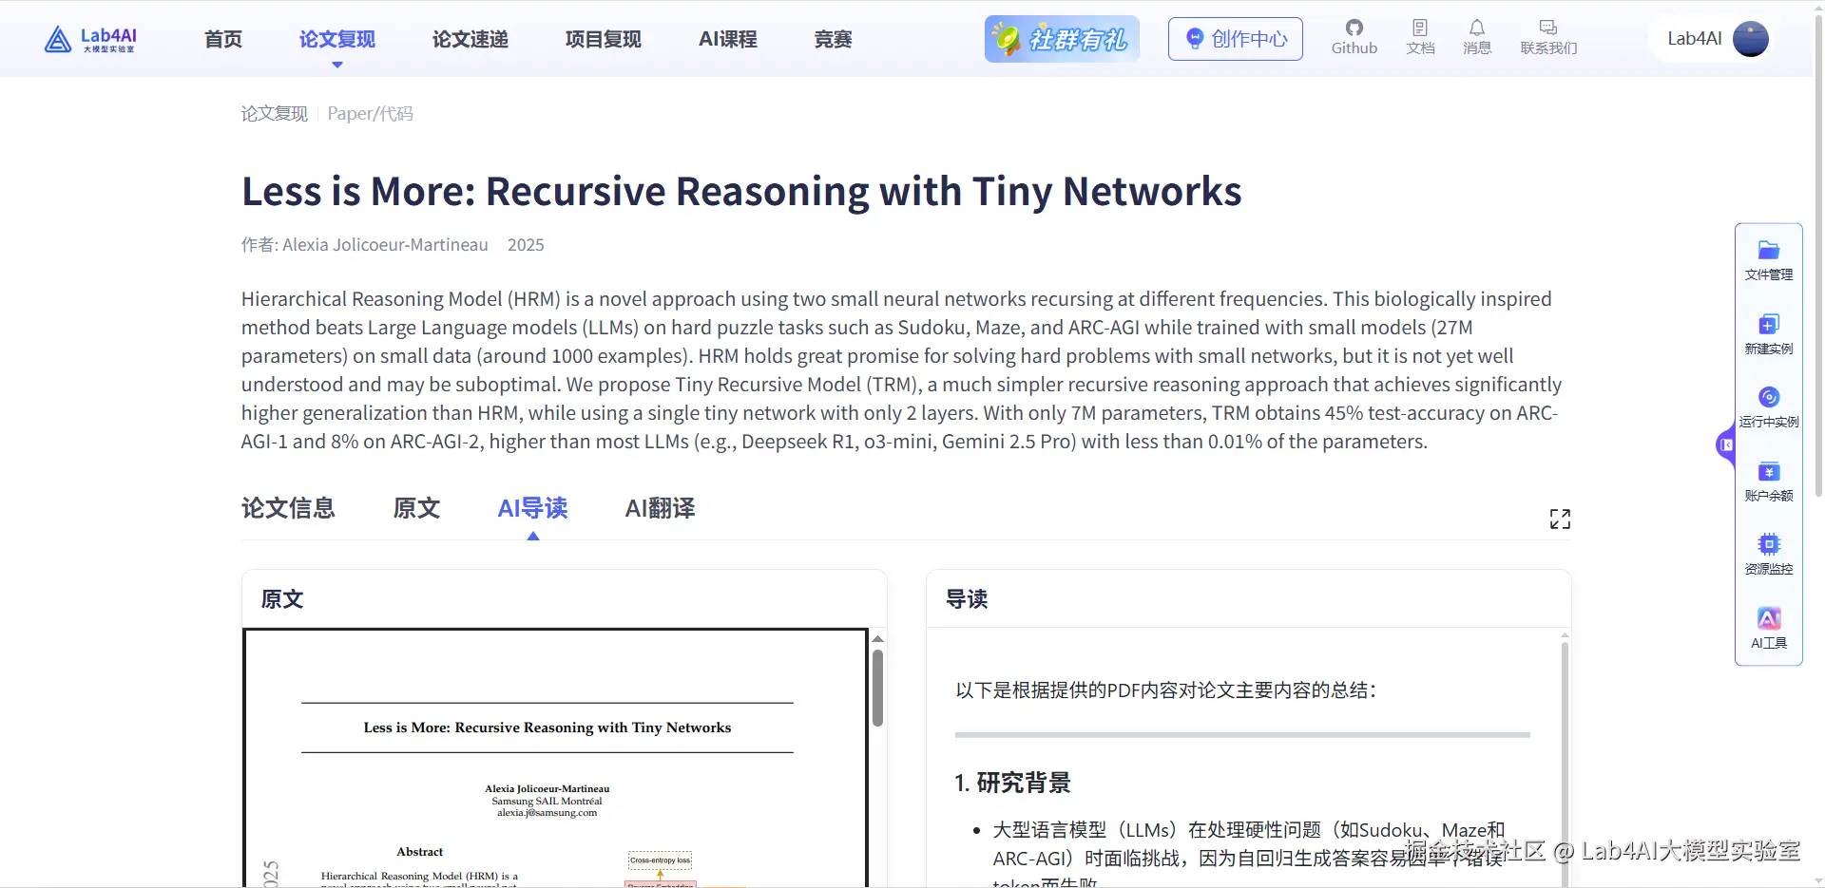Click author name Alexia Jolicoeur-Martineau
This screenshot has height=888, width=1825.
(x=385, y=245)
